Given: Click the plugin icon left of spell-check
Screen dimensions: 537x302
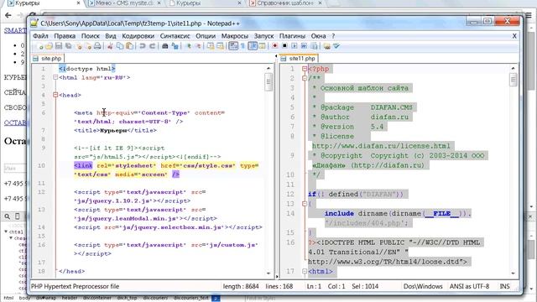Looking at the screenshot, I should [326, 46].
